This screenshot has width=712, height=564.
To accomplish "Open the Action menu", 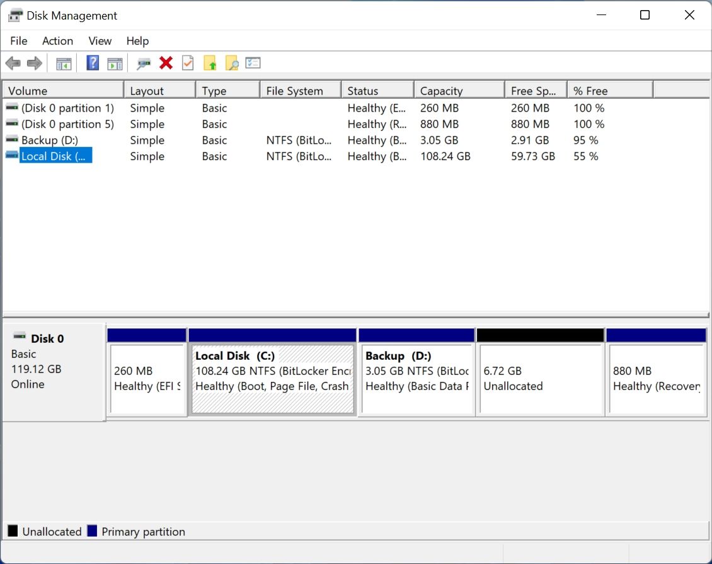I will click(57, 40).
